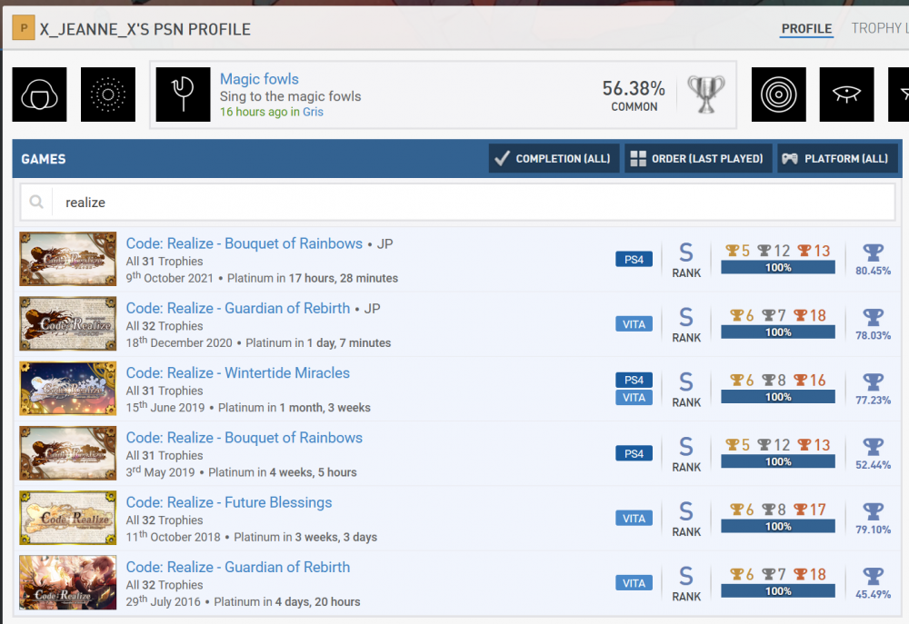This screenshot has height=624, width=909.
Task: Click the gold P profile icon
Action: [x=23, y=29]
